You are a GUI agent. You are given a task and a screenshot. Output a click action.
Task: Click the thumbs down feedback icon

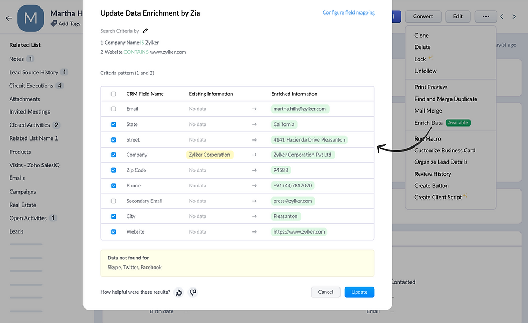193,292
